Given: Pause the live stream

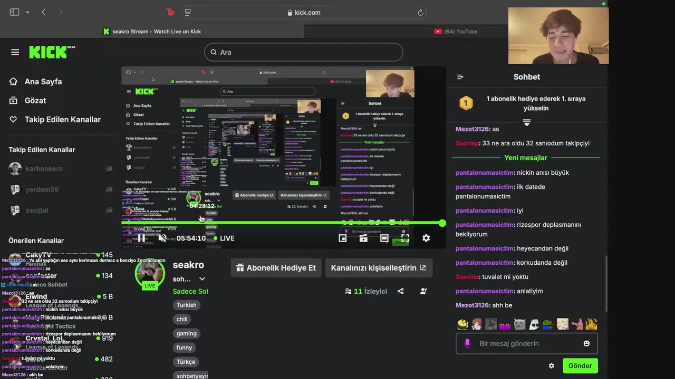Looking at the screenshot, I should 141,238.
